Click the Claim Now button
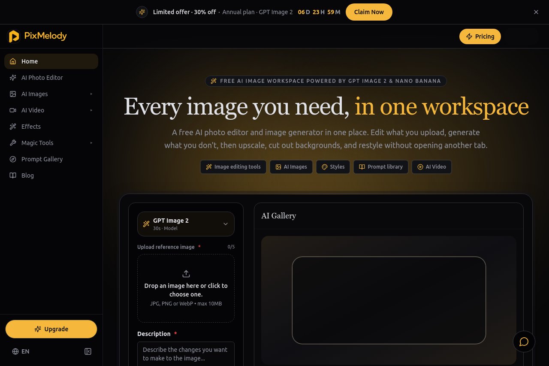This screenshot has height=366, width=549. tap(369, 12)
